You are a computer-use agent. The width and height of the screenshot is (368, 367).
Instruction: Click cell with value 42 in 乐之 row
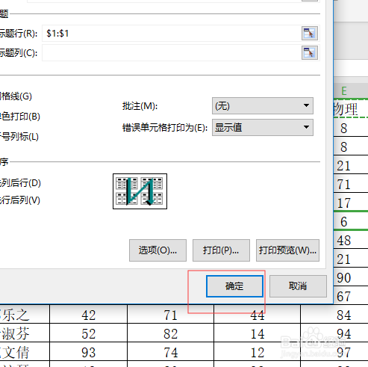tap(88, 315)
